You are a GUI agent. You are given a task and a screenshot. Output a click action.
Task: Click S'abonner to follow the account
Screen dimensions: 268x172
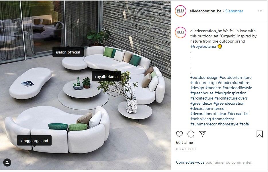[234, 11]
